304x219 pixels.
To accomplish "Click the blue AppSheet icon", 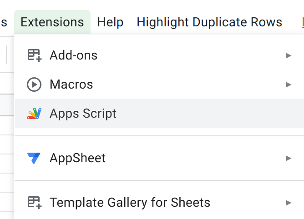I will [x=34, y=158].
